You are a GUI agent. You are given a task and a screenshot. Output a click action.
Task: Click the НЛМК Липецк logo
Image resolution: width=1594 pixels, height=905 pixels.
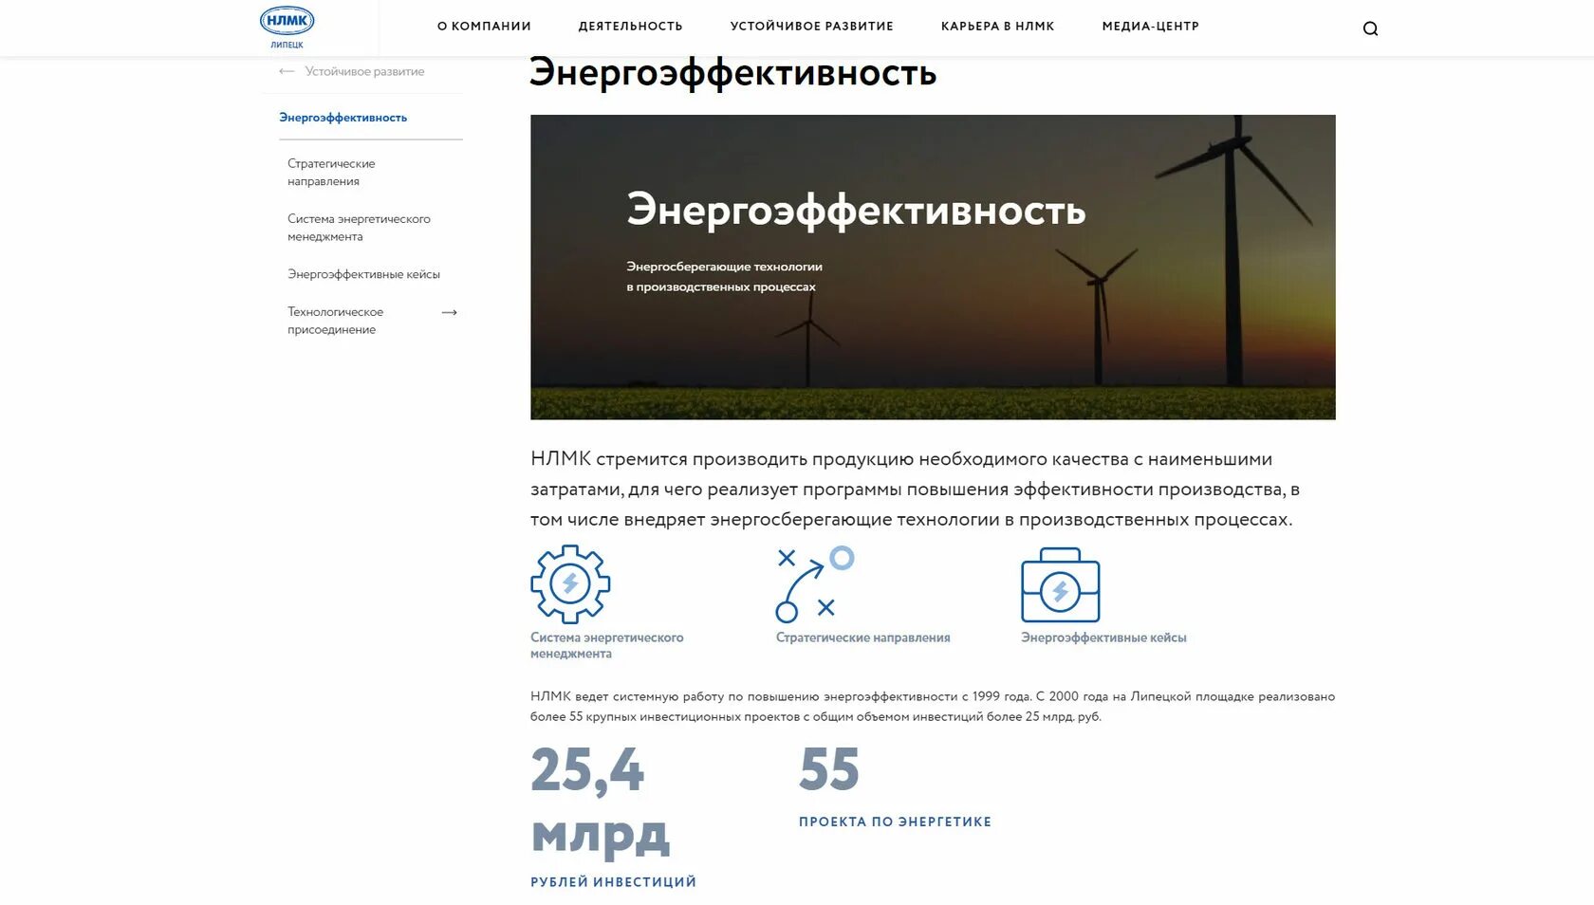pyautogui.click(x=287, y=27)
